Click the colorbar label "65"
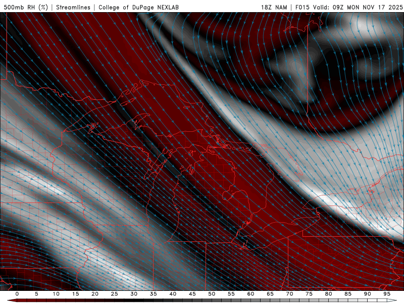Image resolution: width=404 pixels, height=303 pixels. coord(270,294)
